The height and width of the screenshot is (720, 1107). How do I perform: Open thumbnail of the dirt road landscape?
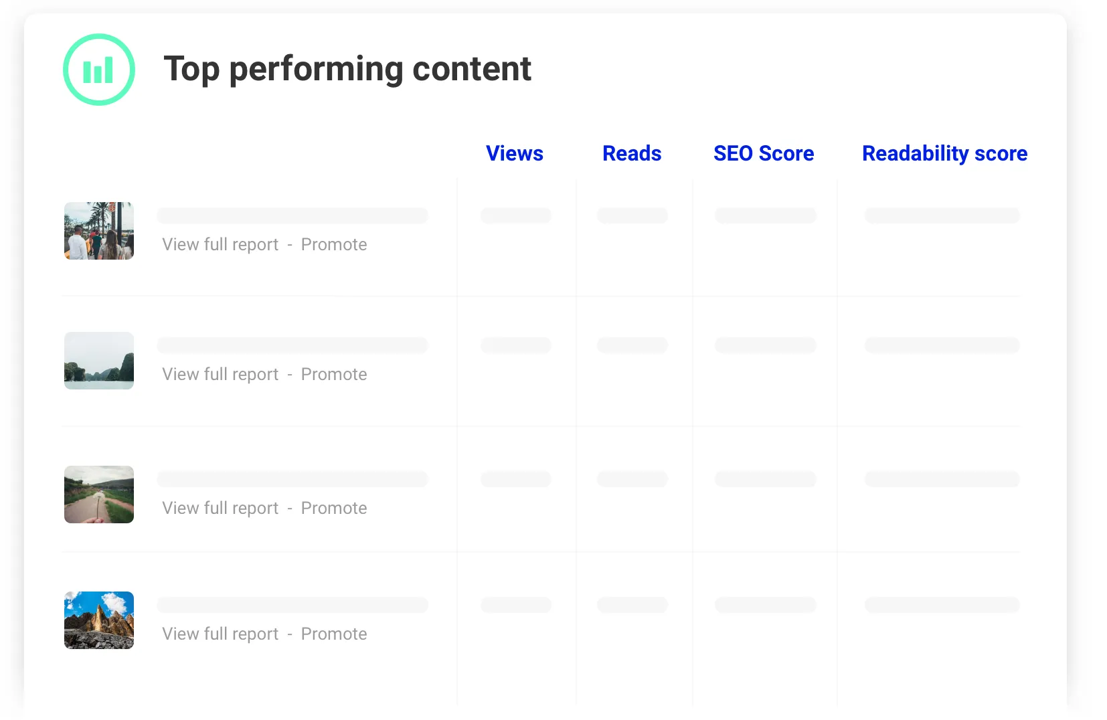pyautogui.click(x=99, y=494)
